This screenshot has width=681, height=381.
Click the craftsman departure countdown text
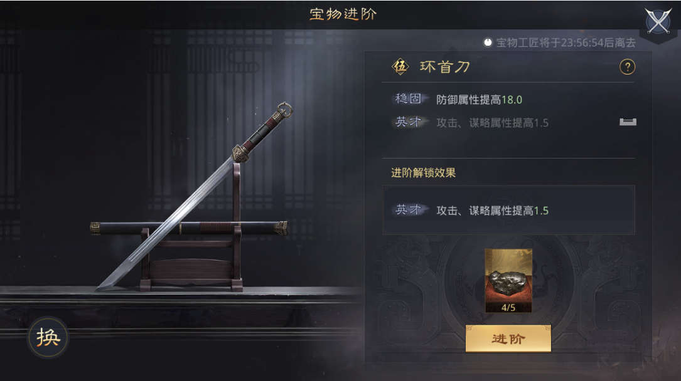566,43
